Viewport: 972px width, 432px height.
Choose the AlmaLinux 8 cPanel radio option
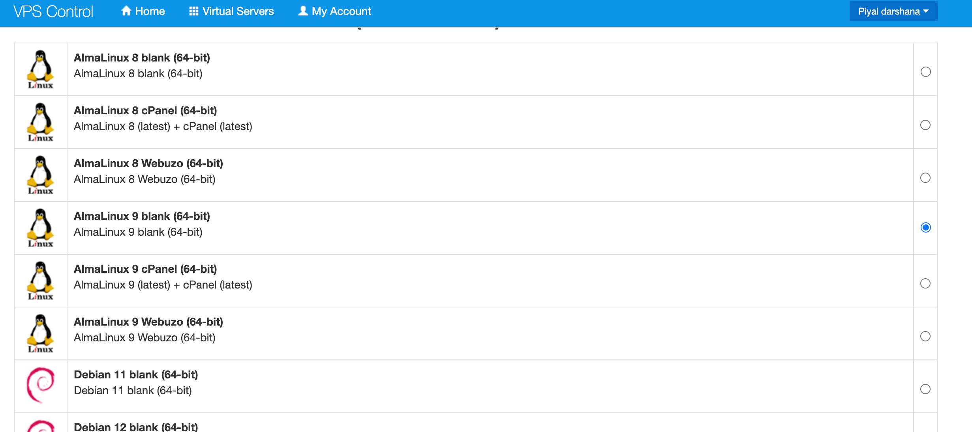925,125
